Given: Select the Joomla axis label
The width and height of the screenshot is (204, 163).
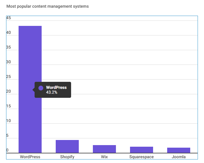Looking at the screenshot, I should (179, 157).
